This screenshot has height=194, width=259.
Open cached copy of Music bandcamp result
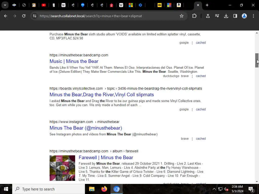pos(201,76)
